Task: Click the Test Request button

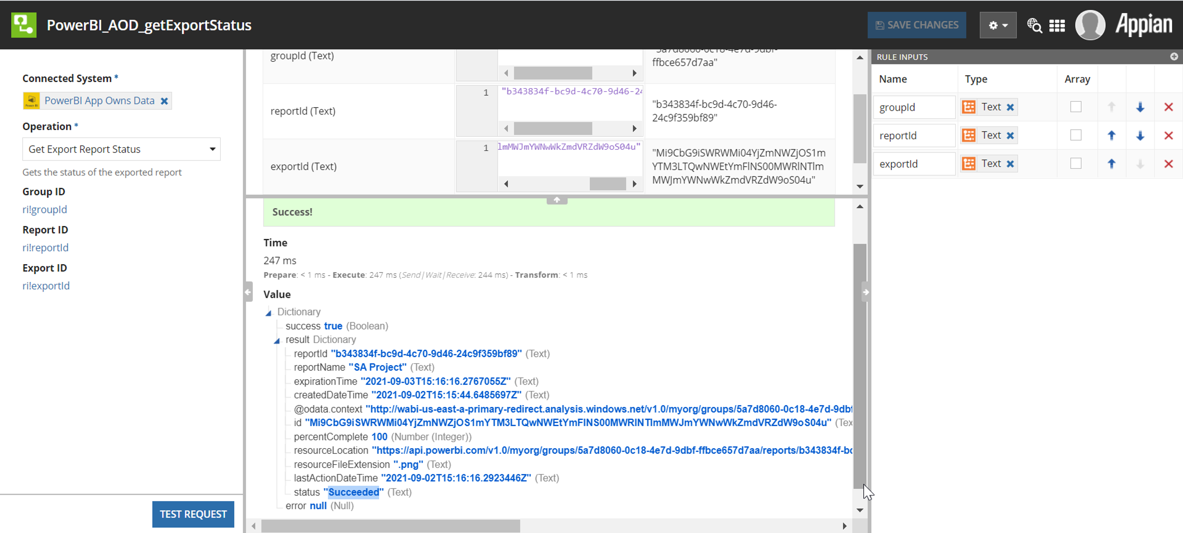Action: click(x=193, y=514)
